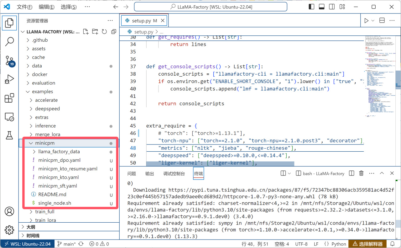Maximize terminal panel with up chevron
Viewport: 401px width, 248px height.
(382, 173)
